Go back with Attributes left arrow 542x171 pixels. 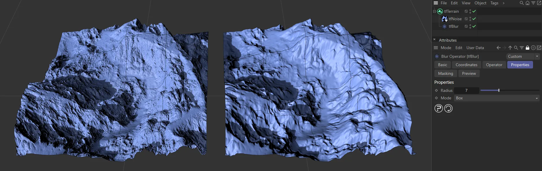498,48
